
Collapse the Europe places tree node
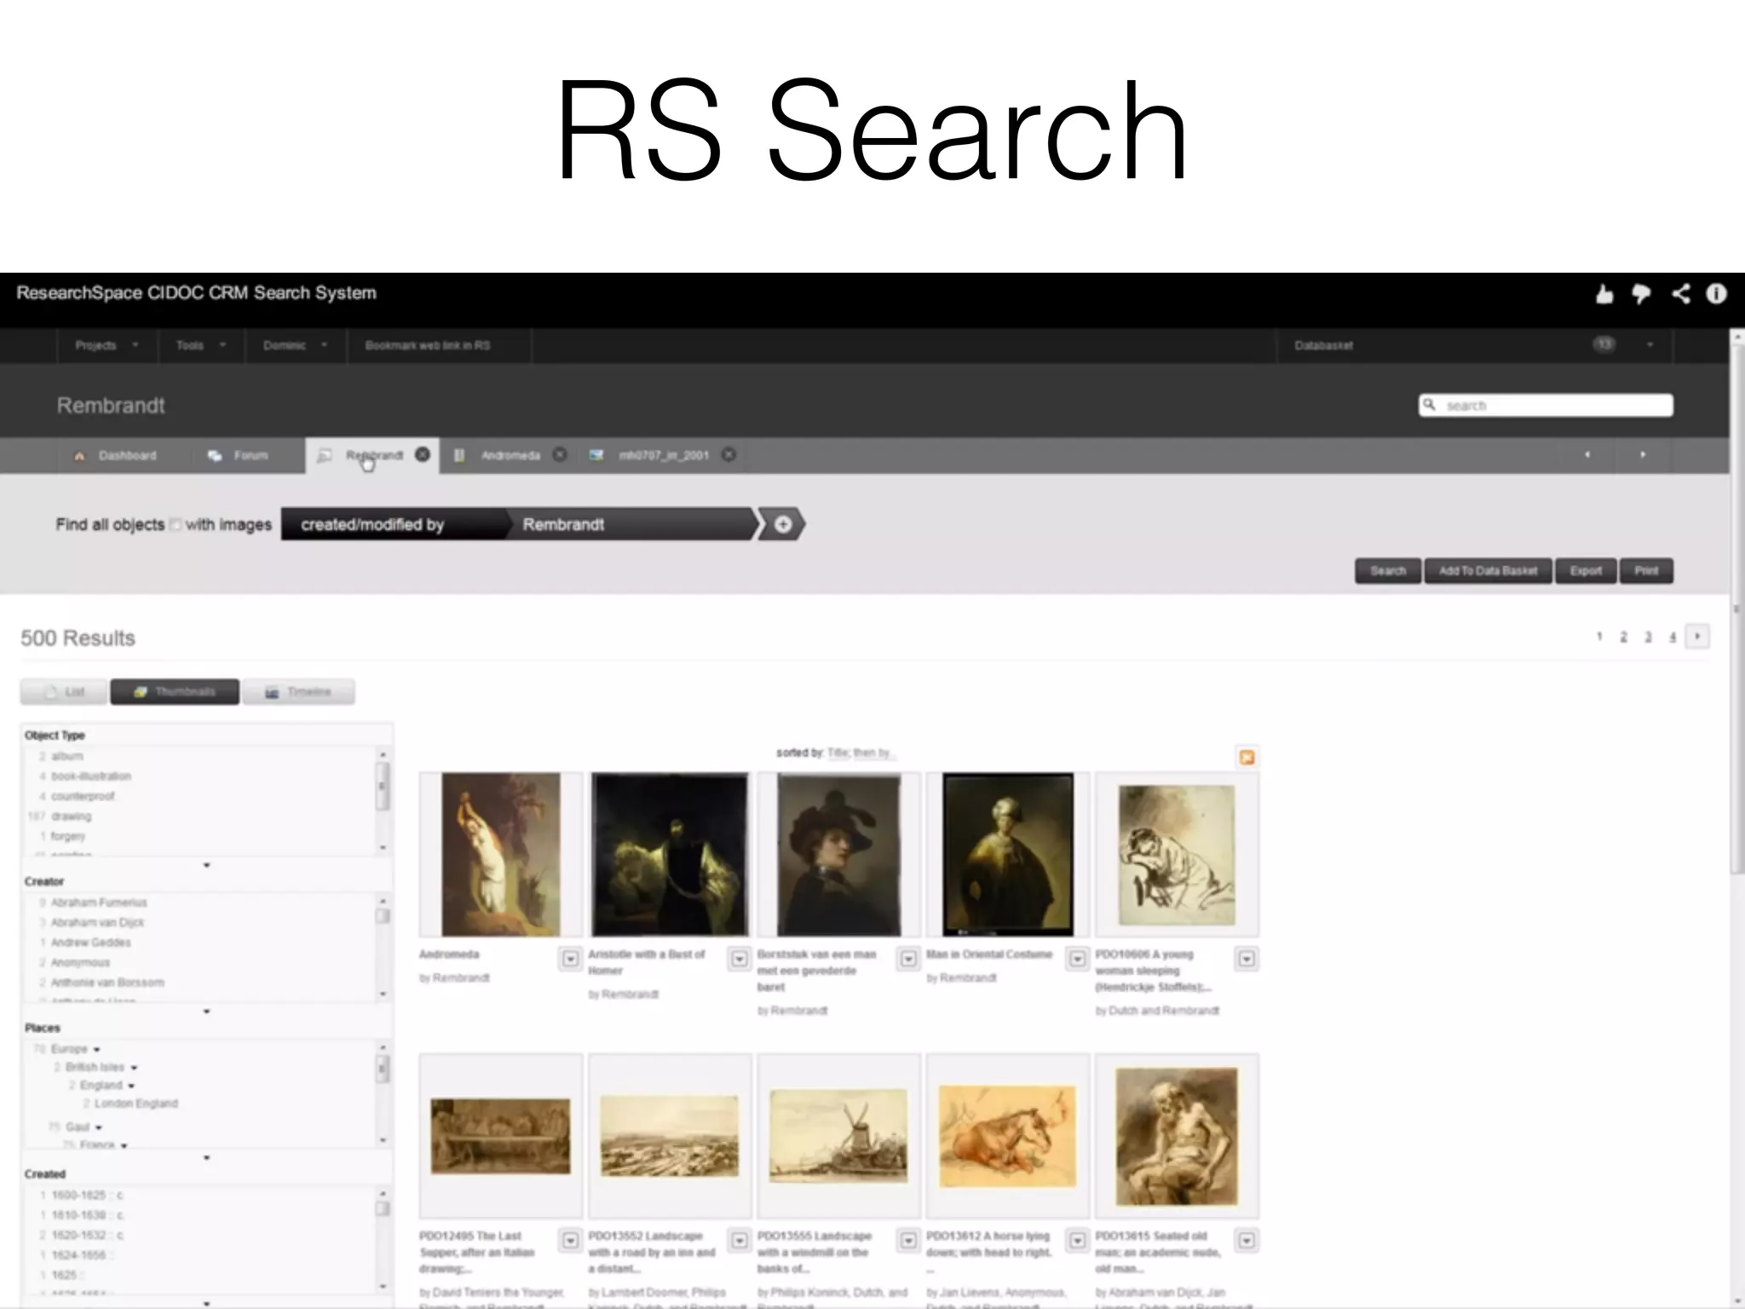click(x=96, y=1049)
